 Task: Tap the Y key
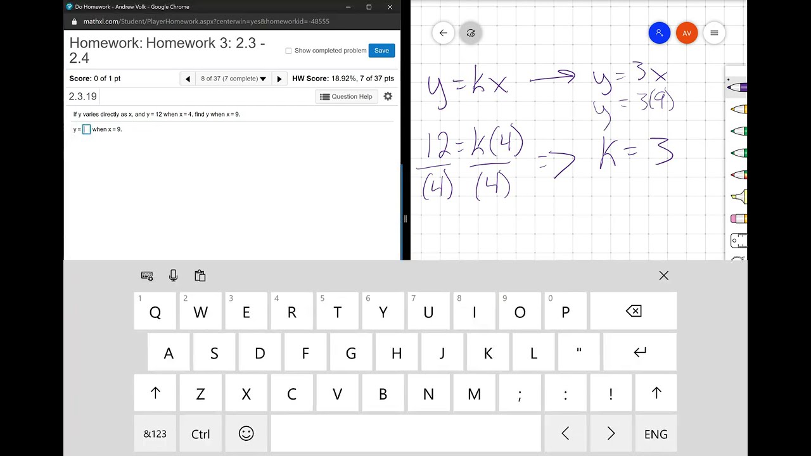point(383,311)
